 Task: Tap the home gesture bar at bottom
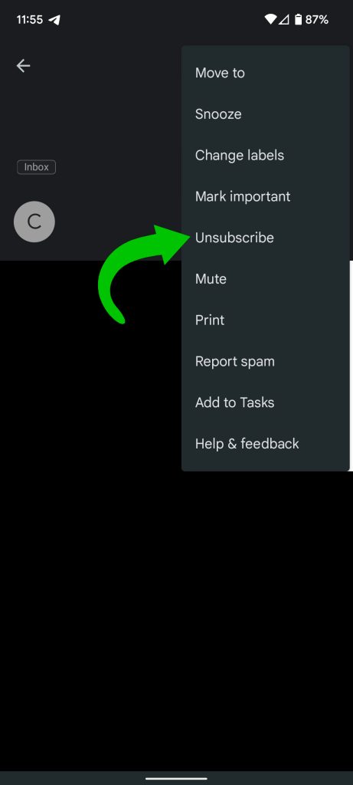[x=176, y=778]
